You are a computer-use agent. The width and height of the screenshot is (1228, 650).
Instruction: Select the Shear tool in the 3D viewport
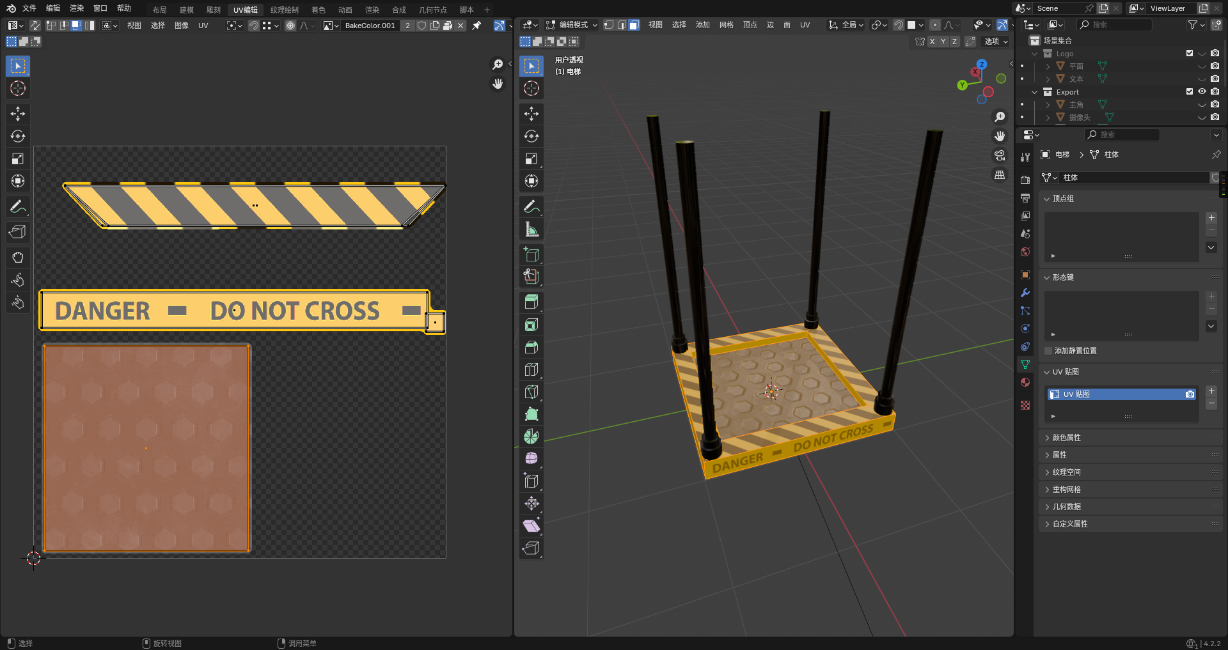531,526
